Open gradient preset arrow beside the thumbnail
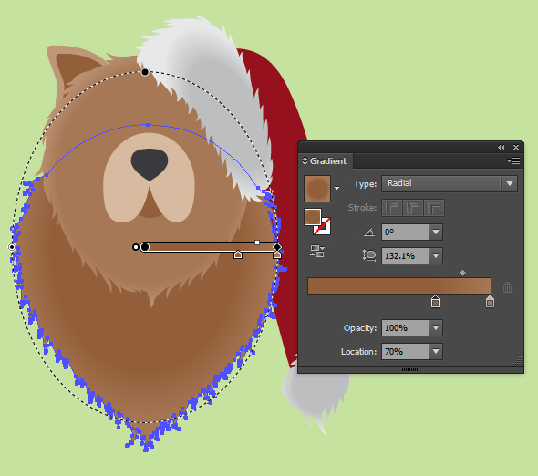Viewport: 538px width, 476px height. 337,188
